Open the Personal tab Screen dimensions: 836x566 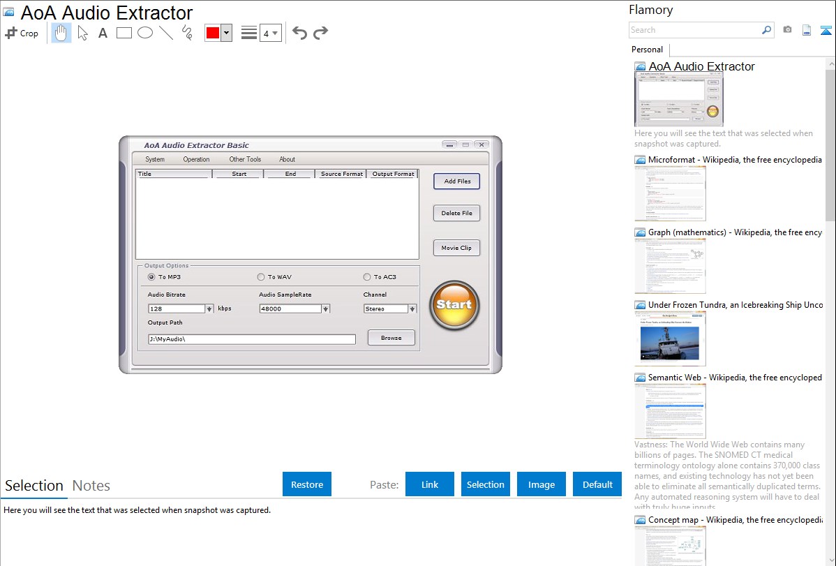point(648,50)
